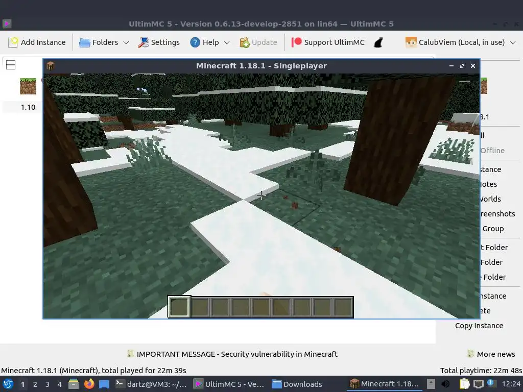Close the Minecraft 1.18.1 window

click(472, 66)
